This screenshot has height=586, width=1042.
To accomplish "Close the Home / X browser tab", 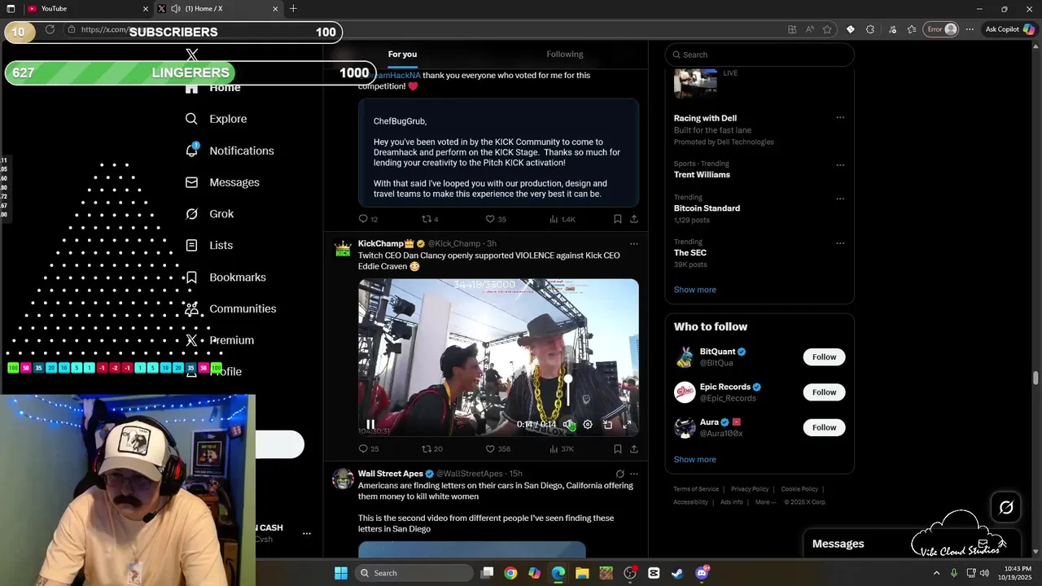I will click(x=275, y=8).
